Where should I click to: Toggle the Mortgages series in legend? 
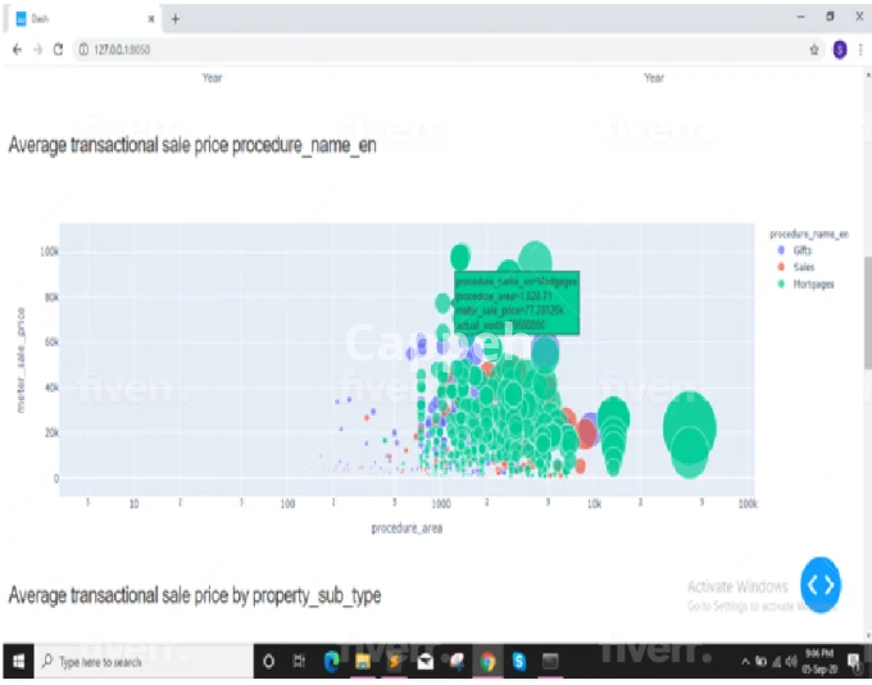pos(813,284)
